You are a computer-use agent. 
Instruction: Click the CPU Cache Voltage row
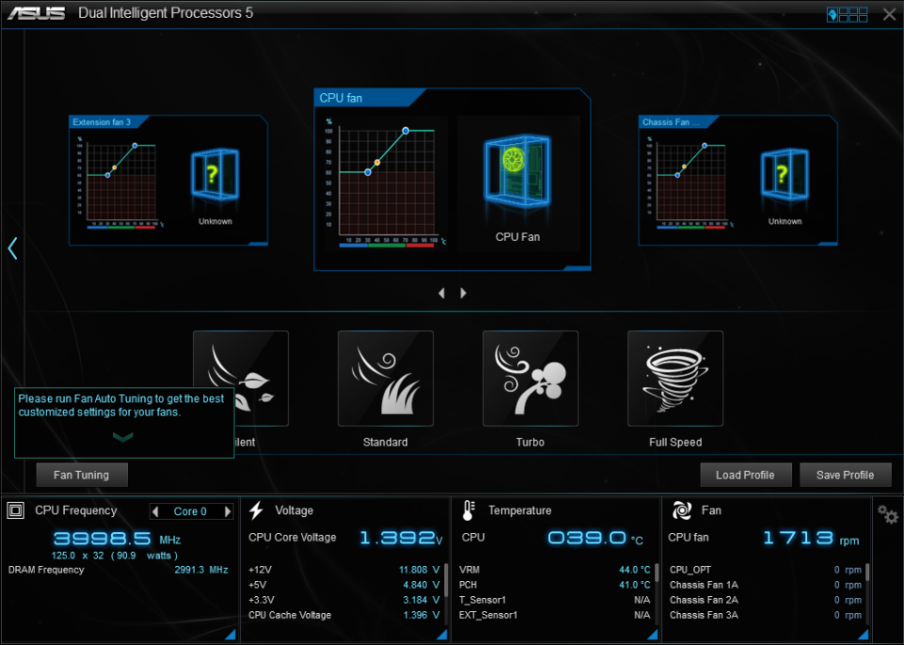coord(345,615)
